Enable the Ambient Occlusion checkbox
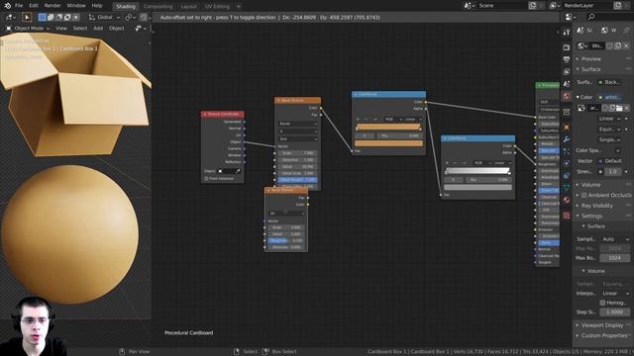 tap(584, 196)
